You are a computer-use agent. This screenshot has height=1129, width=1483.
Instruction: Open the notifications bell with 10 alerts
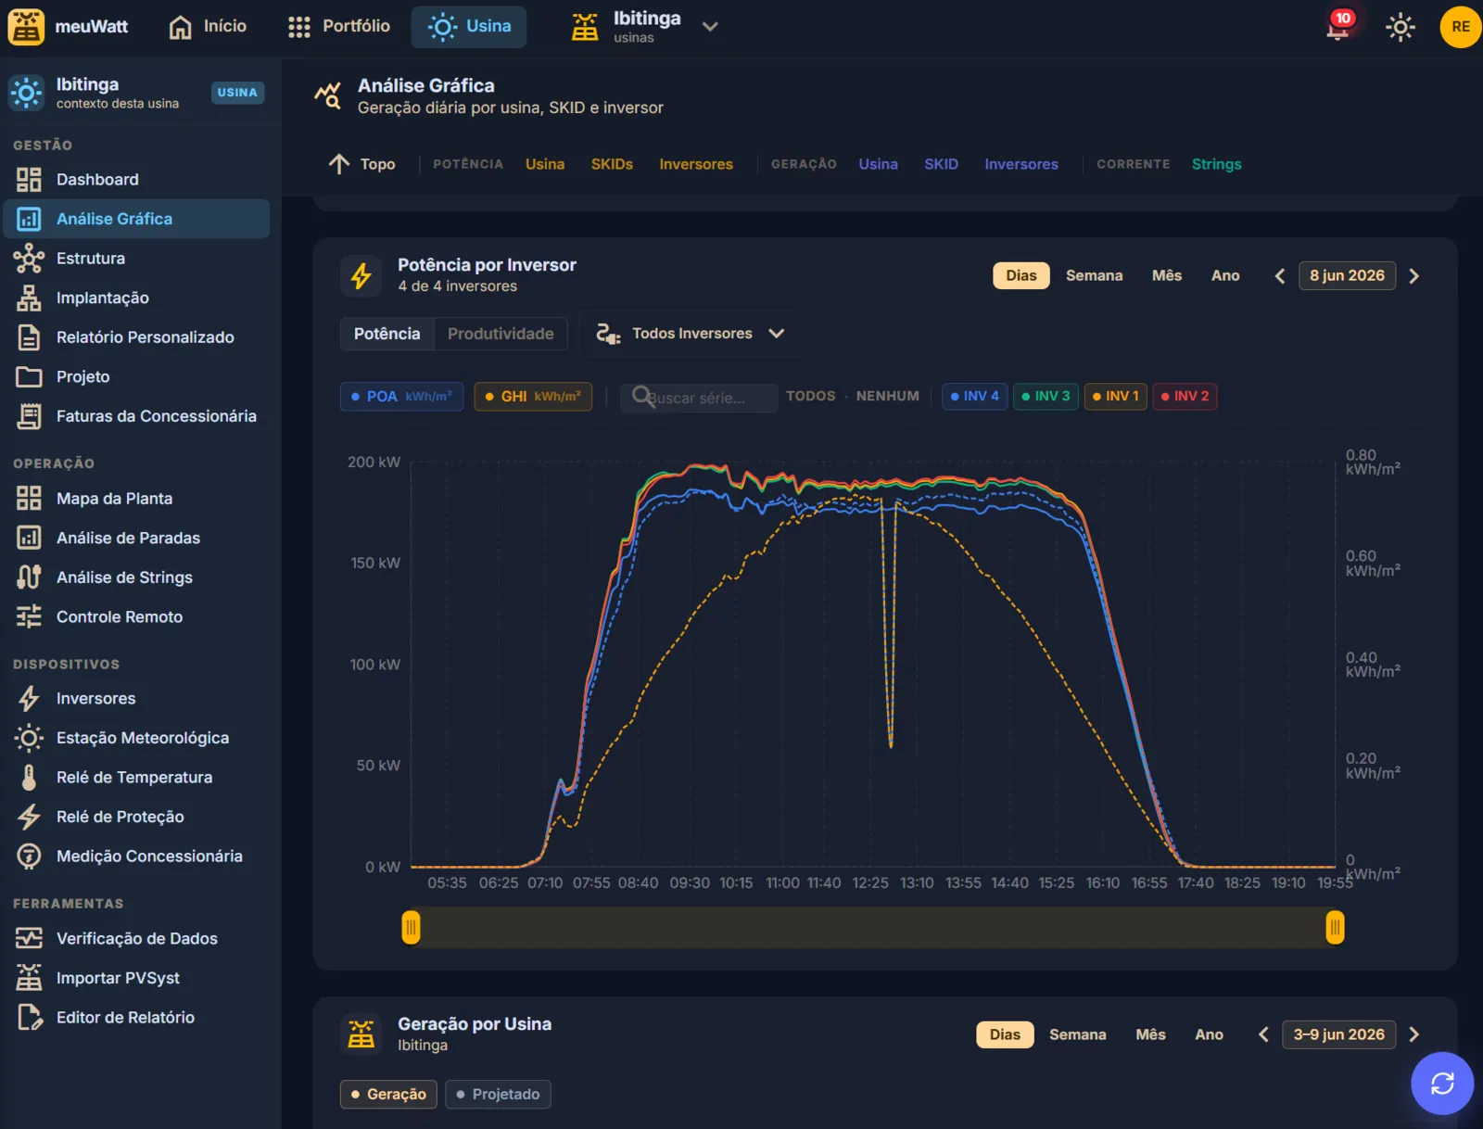pyautogui.click(x=1338, y=27)
